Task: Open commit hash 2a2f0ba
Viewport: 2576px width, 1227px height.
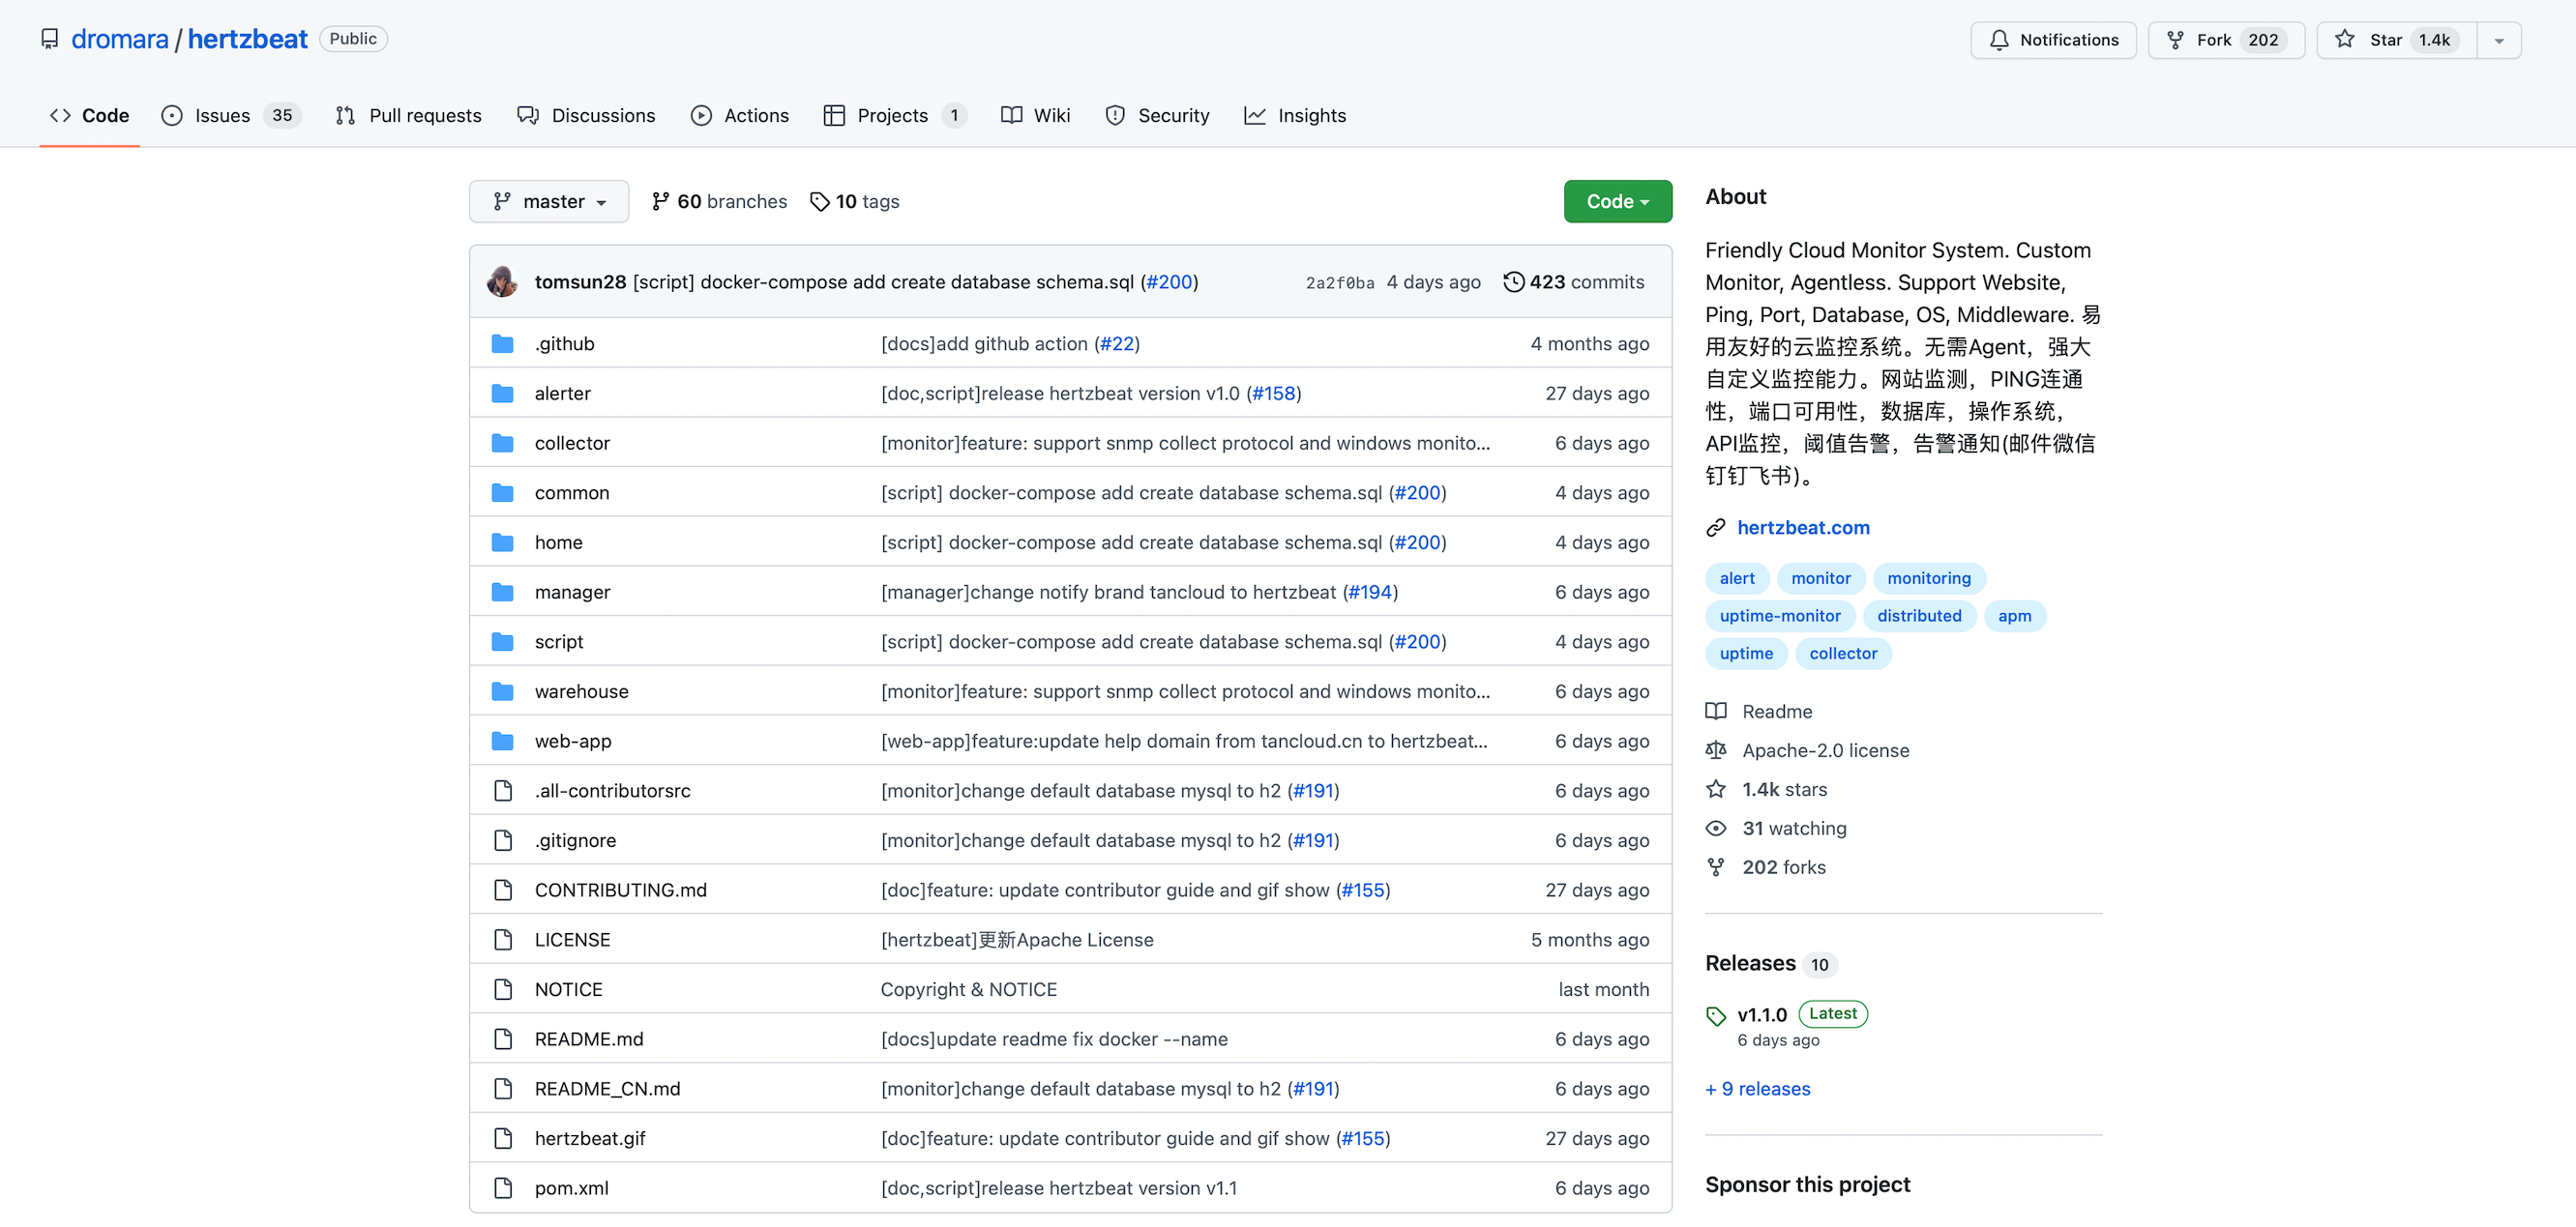Action: point(1339,282)
